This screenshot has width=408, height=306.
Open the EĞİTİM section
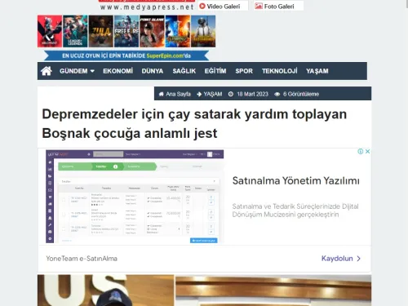point(215,71)
